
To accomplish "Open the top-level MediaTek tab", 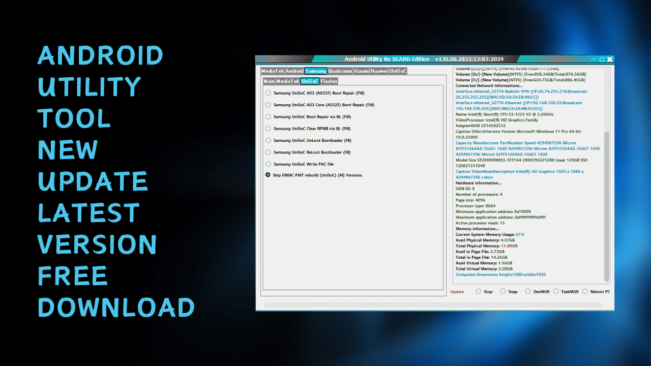I will click(x=272, y=71).
